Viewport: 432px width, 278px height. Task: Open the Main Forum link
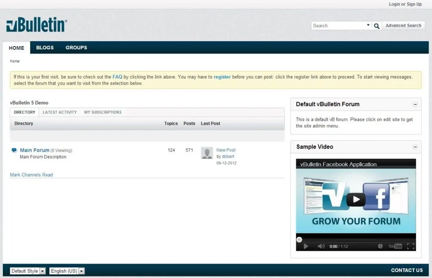(x=35, y=150)
